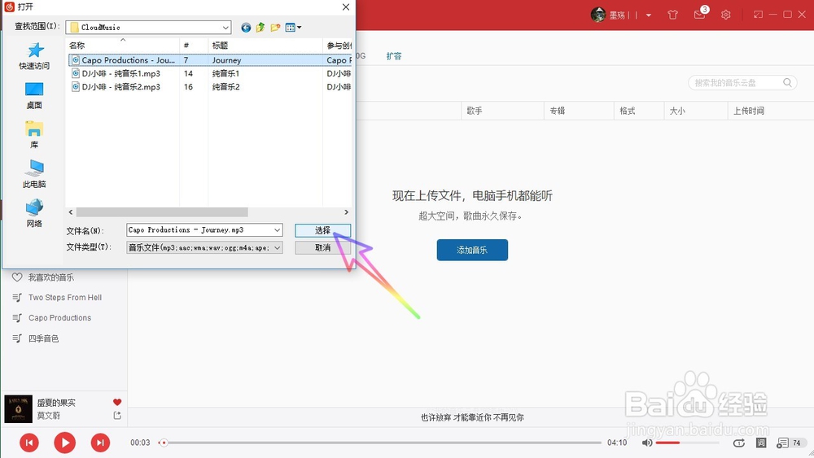Open the Two Steps From Hell playlist
Screen dimensions: 814x458
tap(63, 297)
